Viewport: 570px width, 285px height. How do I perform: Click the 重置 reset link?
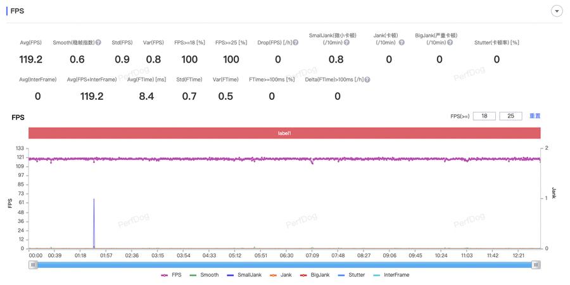(535, 116)
